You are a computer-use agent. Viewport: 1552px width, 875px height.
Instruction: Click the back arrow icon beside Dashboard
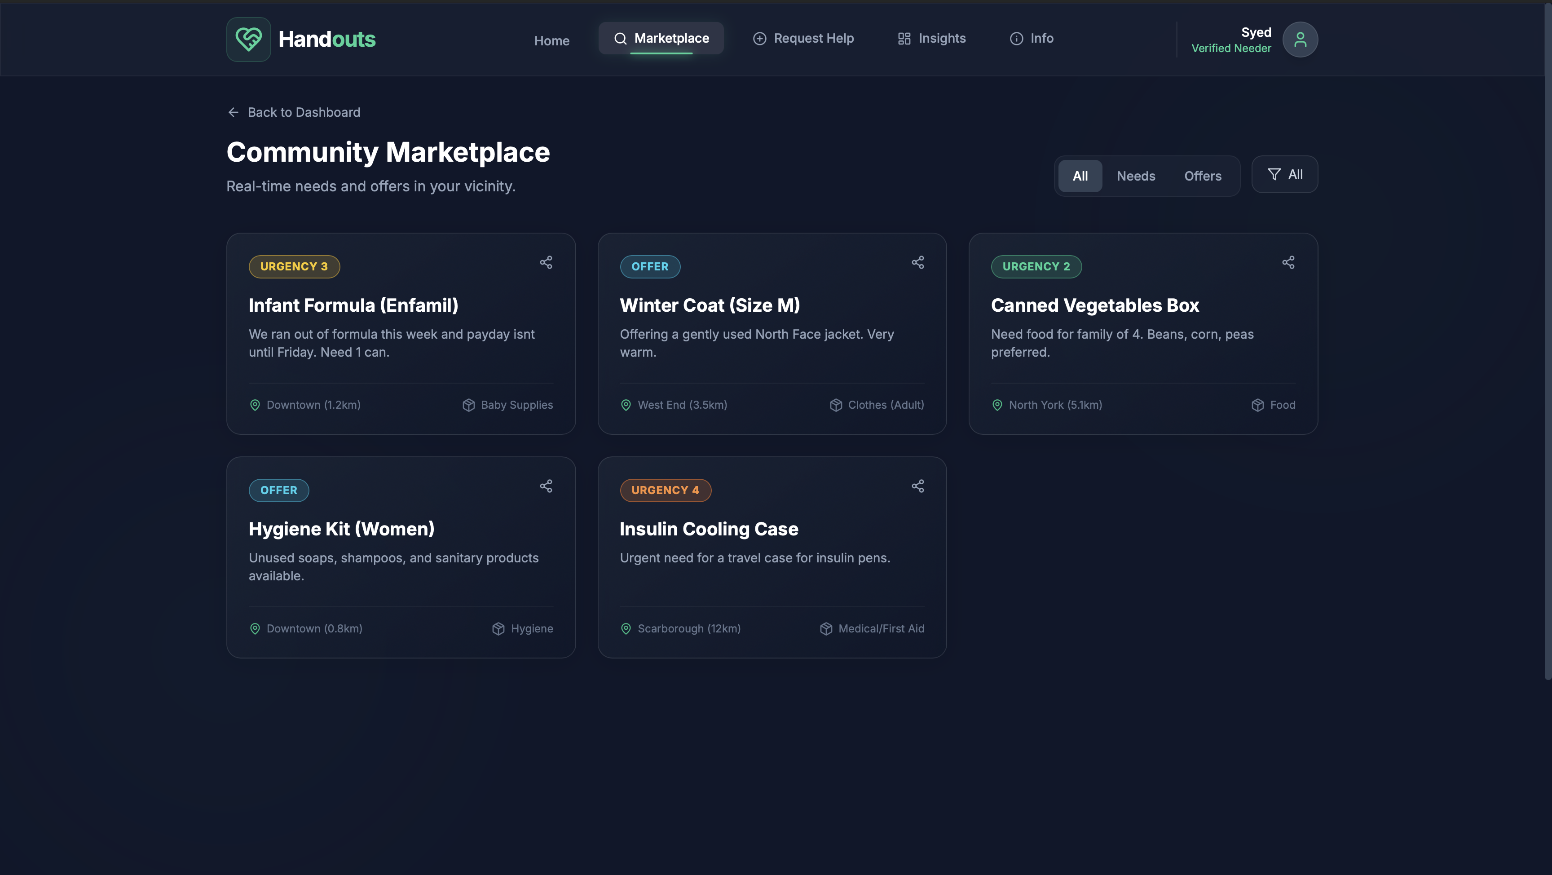(233, 112)
